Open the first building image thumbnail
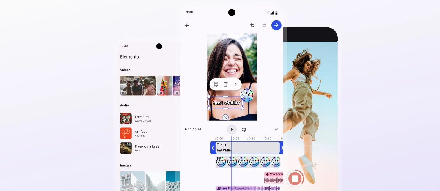The height and width of the screenshot is (191, 440). point(133,181)
